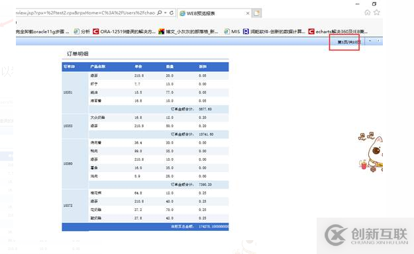Click the colorful icon of 博文 bookmark

[162, 32]
